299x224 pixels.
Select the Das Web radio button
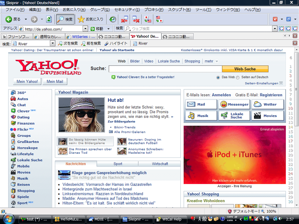(218, 77)
